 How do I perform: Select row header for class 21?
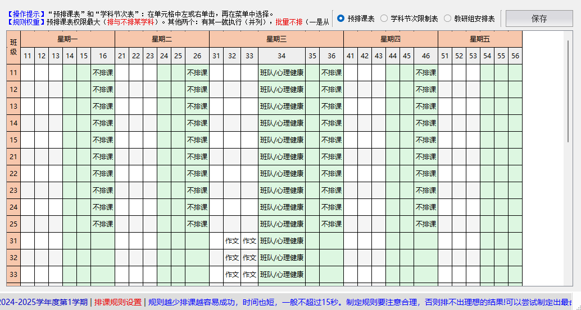tap(13, 157)
